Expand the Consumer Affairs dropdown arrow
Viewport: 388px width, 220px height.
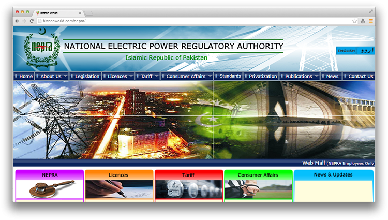210,76
